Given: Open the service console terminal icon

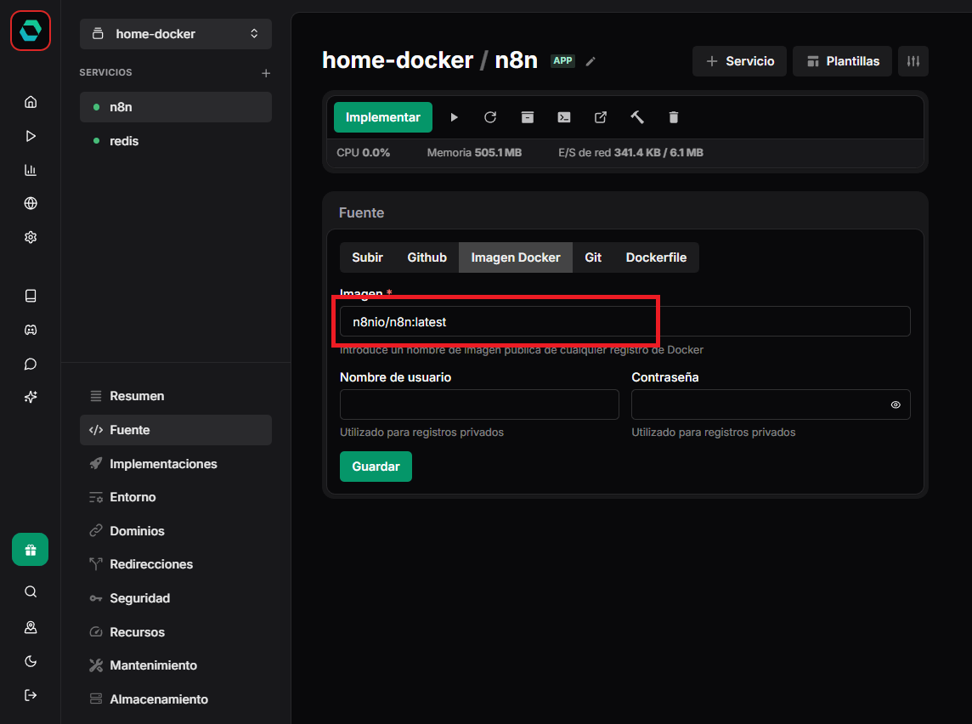Looking at the screenshot, I should [564, 117].
